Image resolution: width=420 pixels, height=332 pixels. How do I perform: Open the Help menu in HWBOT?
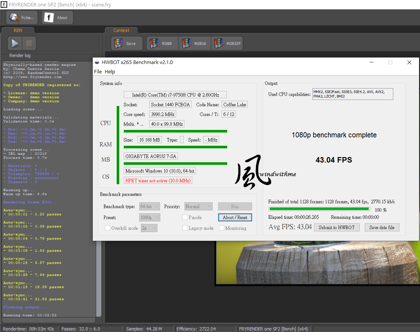coord(110,71)
